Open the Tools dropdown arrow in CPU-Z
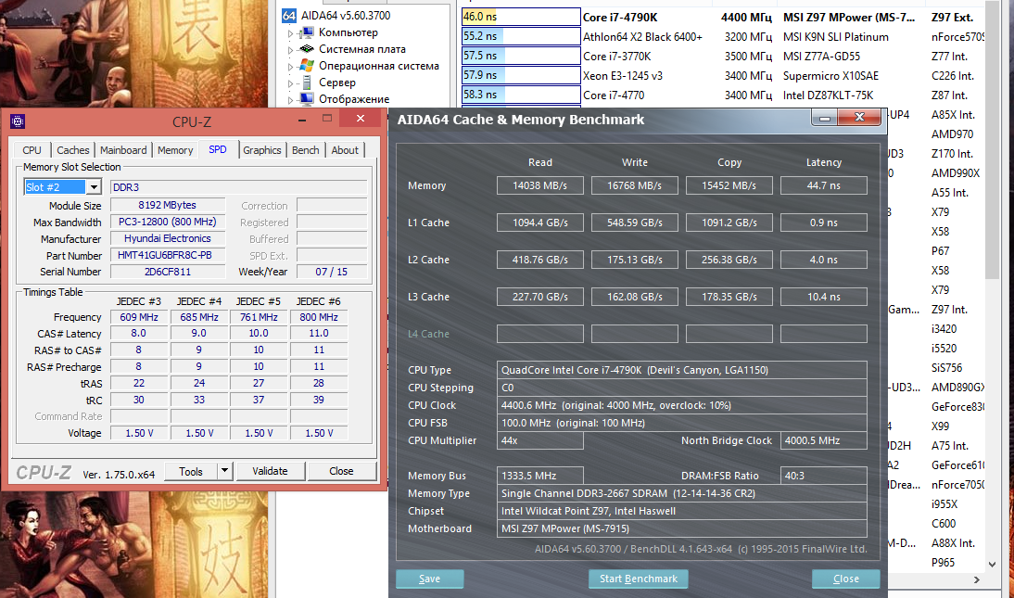The width and height of the screenshot is (1014, 598). 224,471
